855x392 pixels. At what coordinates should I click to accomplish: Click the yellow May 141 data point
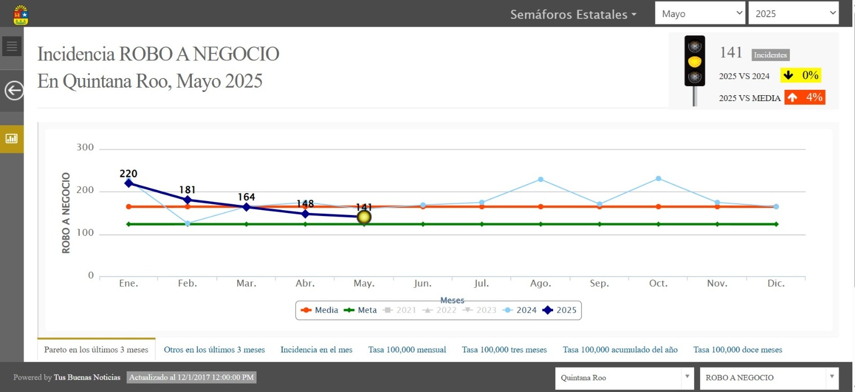(x=364, y=217)
